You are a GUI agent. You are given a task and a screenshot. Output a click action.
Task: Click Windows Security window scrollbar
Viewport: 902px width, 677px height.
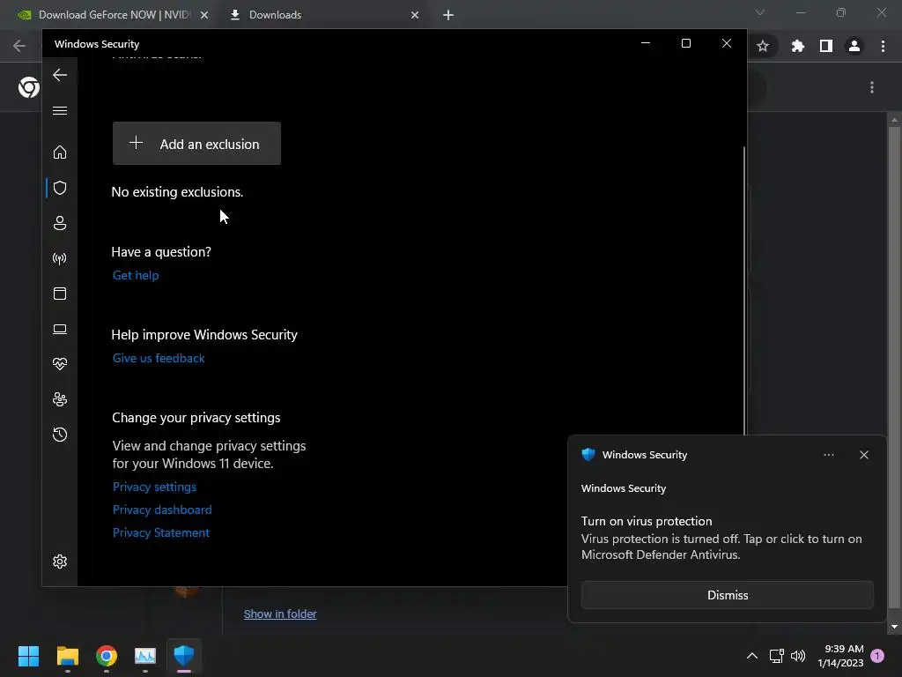744,291
